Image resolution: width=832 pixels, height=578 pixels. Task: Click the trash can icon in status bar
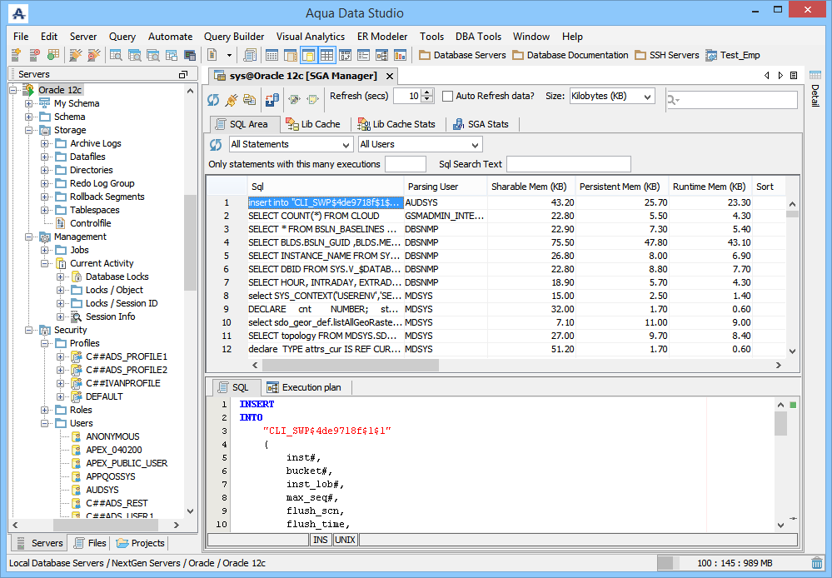pyautogui.click(x=817, y=563)
